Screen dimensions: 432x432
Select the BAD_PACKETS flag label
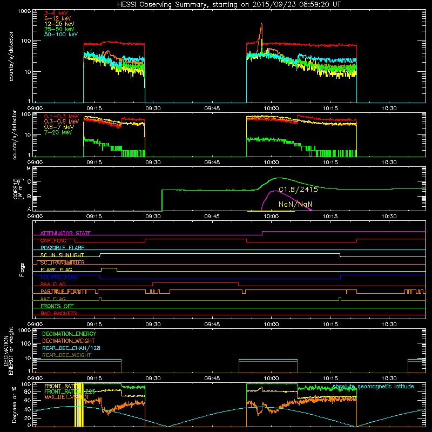(x=59, y=313)
